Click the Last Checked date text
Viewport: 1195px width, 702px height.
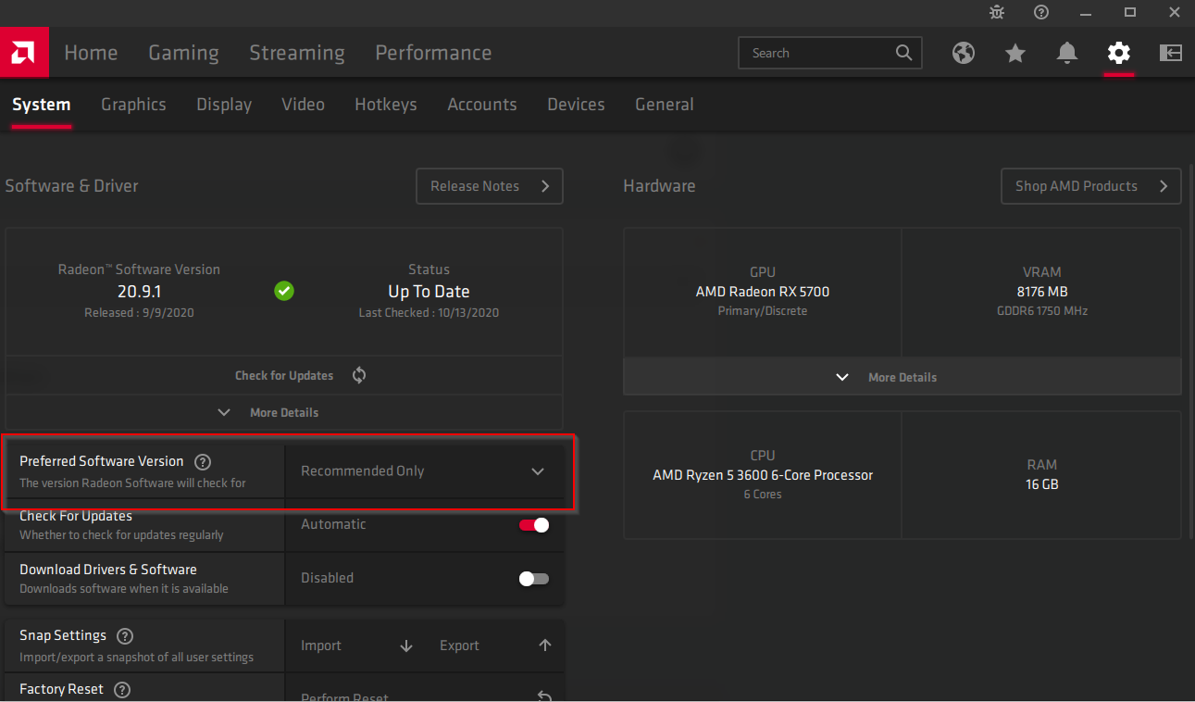pyautogui.click(x=429, y=313)
